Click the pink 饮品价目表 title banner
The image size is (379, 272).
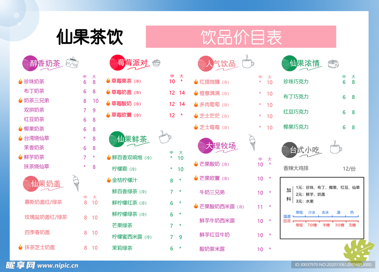pos(241,37)
